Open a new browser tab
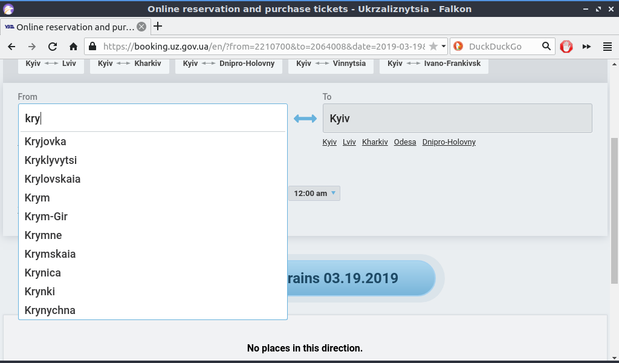The image size is (619, 363). pos(158,27)
